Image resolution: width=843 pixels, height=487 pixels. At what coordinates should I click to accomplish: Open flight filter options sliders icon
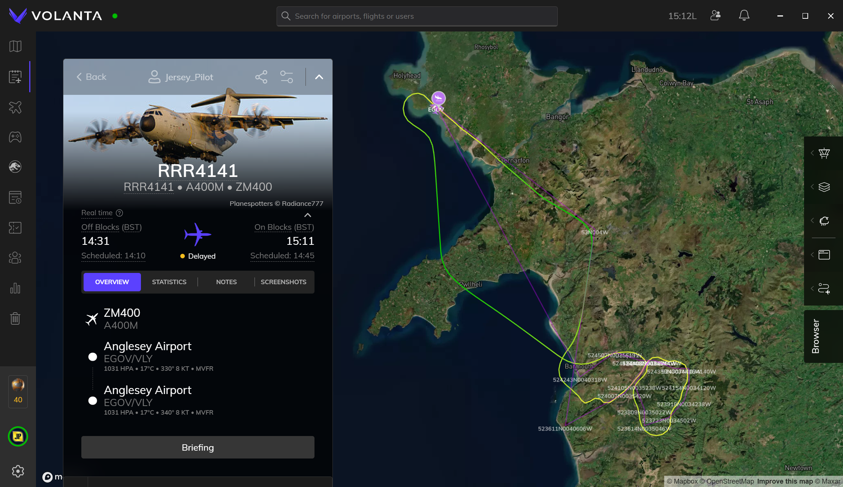287,77
